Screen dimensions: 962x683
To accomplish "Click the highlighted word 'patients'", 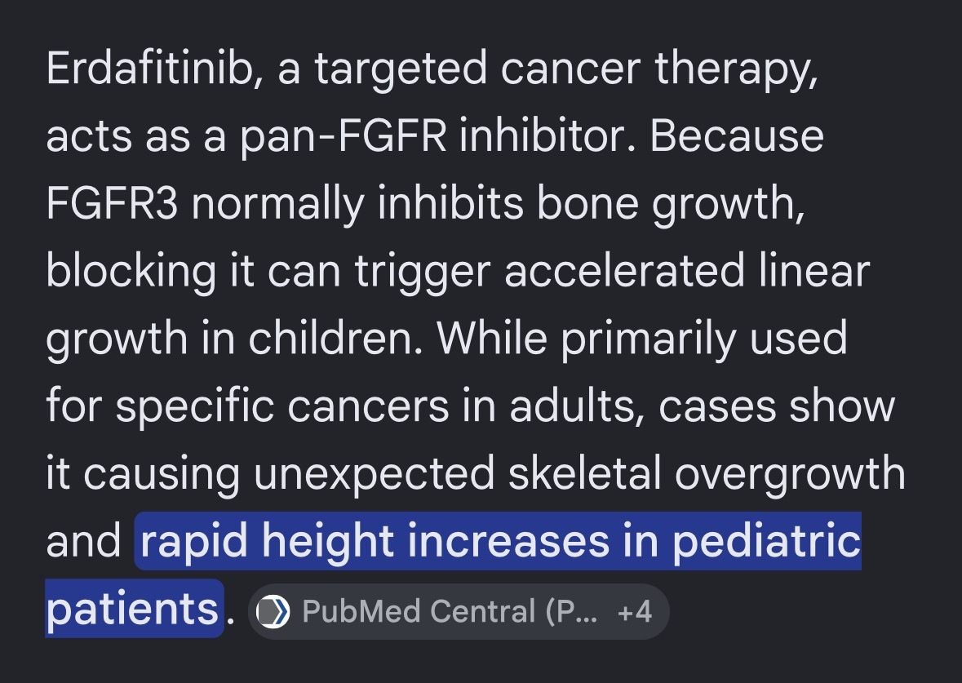I will pos(132,609).
